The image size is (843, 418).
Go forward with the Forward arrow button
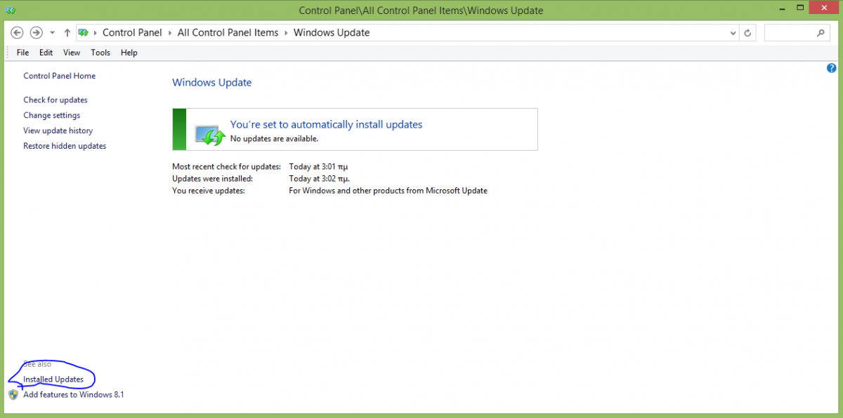pos(36,33)
